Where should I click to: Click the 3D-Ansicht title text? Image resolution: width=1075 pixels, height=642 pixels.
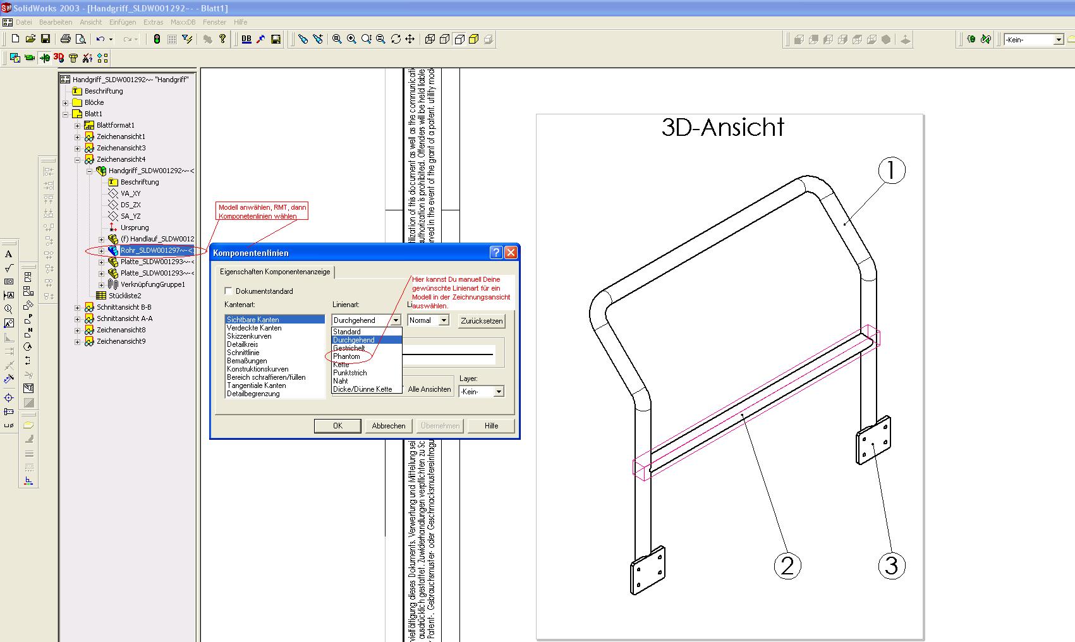coord(723,127)
